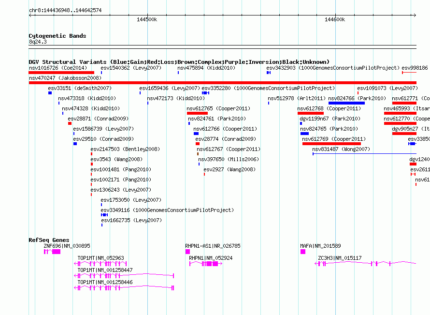The image size is (430, 315).
Task: Select the TOP1MT NM_052963 transcript glyph
Action: (x=100, y=264)
